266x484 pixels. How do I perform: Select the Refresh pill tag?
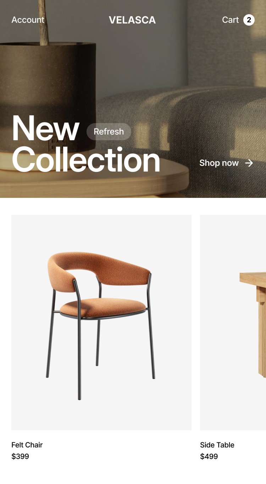(109, 132)
